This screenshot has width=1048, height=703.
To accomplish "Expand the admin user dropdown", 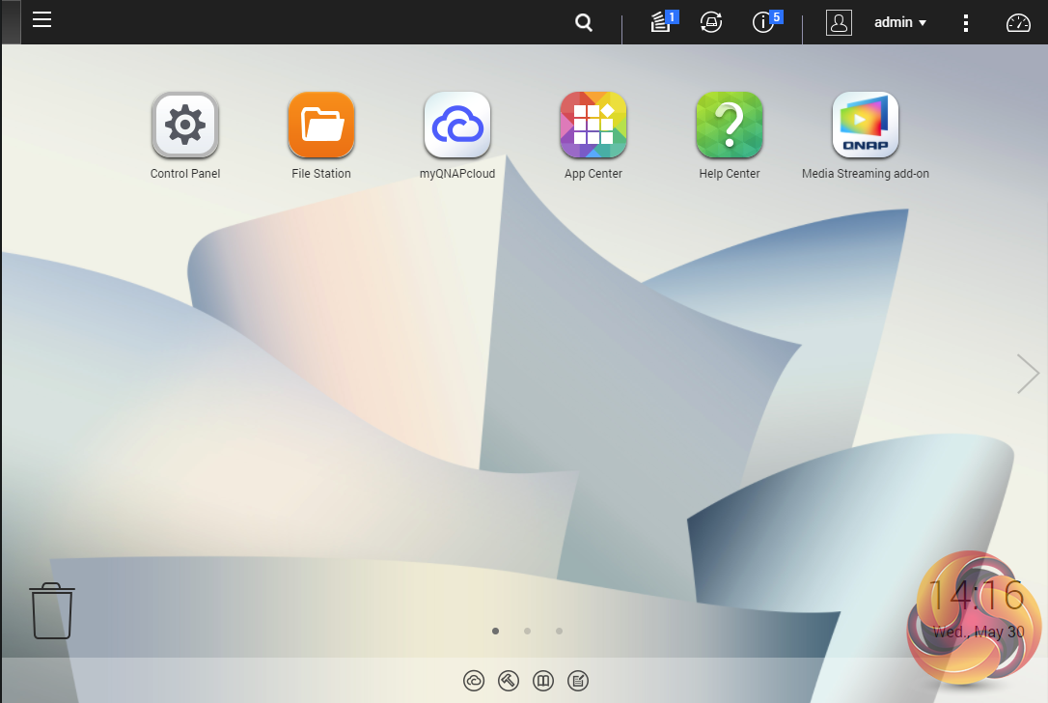I will 900,23.
